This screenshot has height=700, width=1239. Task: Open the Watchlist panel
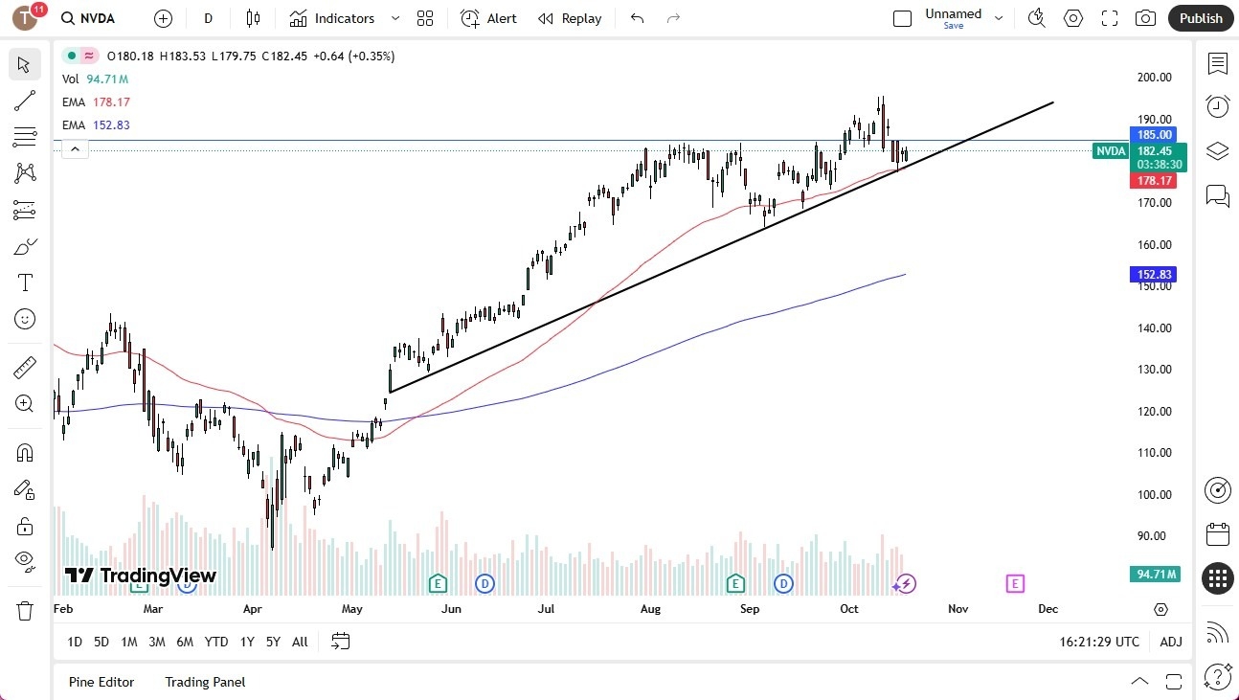pyautogui.click(x=1217, y=63)
